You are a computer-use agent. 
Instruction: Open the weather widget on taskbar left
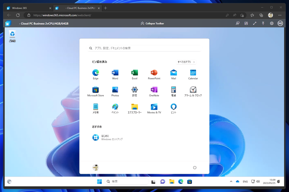pyautogui.click(x=9, y=181)
